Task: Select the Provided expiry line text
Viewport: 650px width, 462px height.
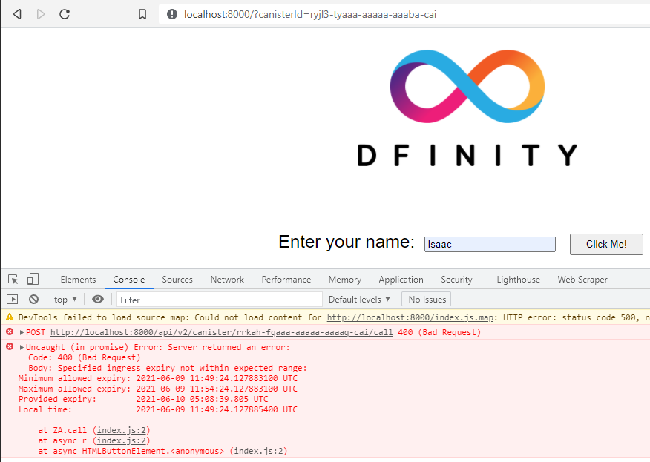Action: tap(143, 400)
